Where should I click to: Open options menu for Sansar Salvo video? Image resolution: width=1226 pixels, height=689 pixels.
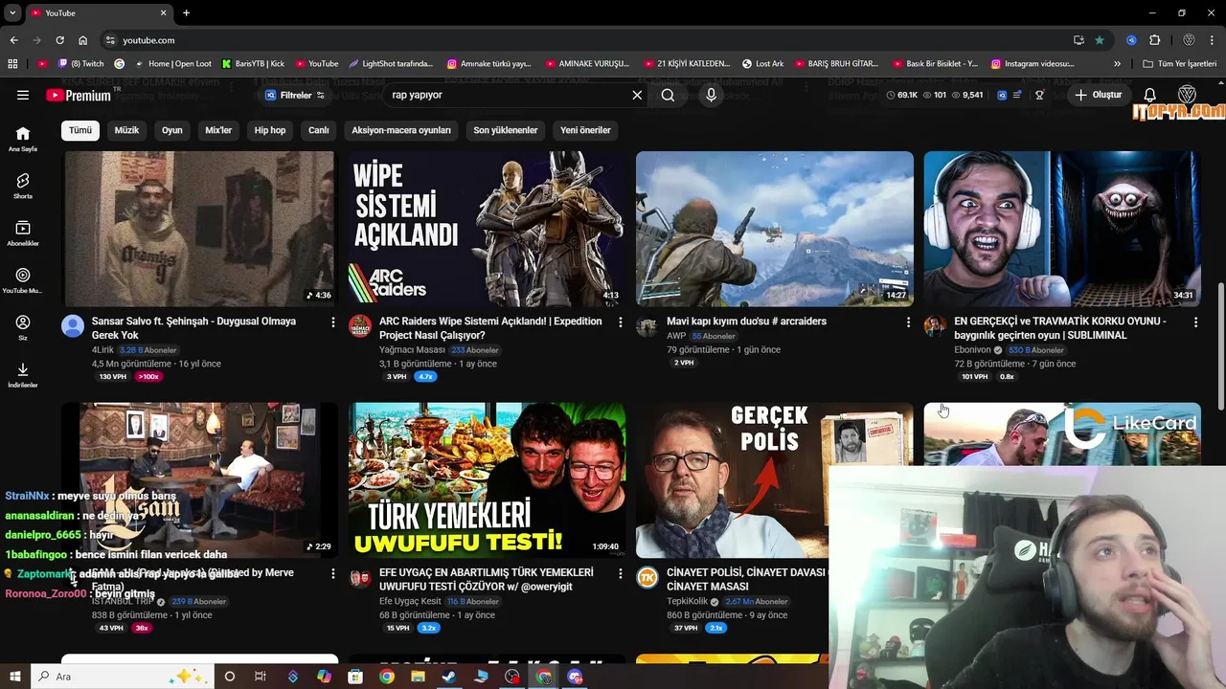333,322
